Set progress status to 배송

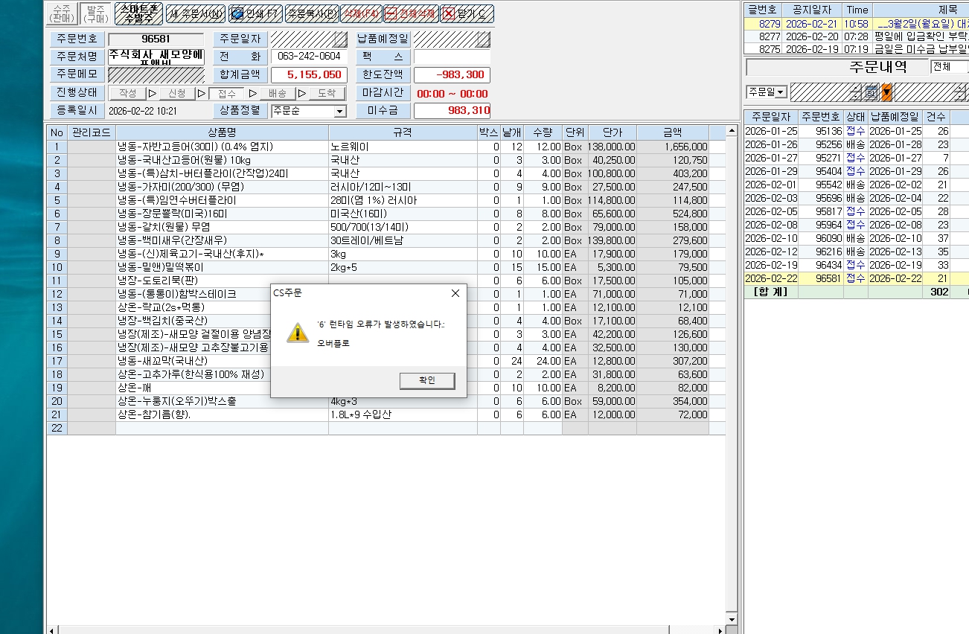tap(277, 94)
